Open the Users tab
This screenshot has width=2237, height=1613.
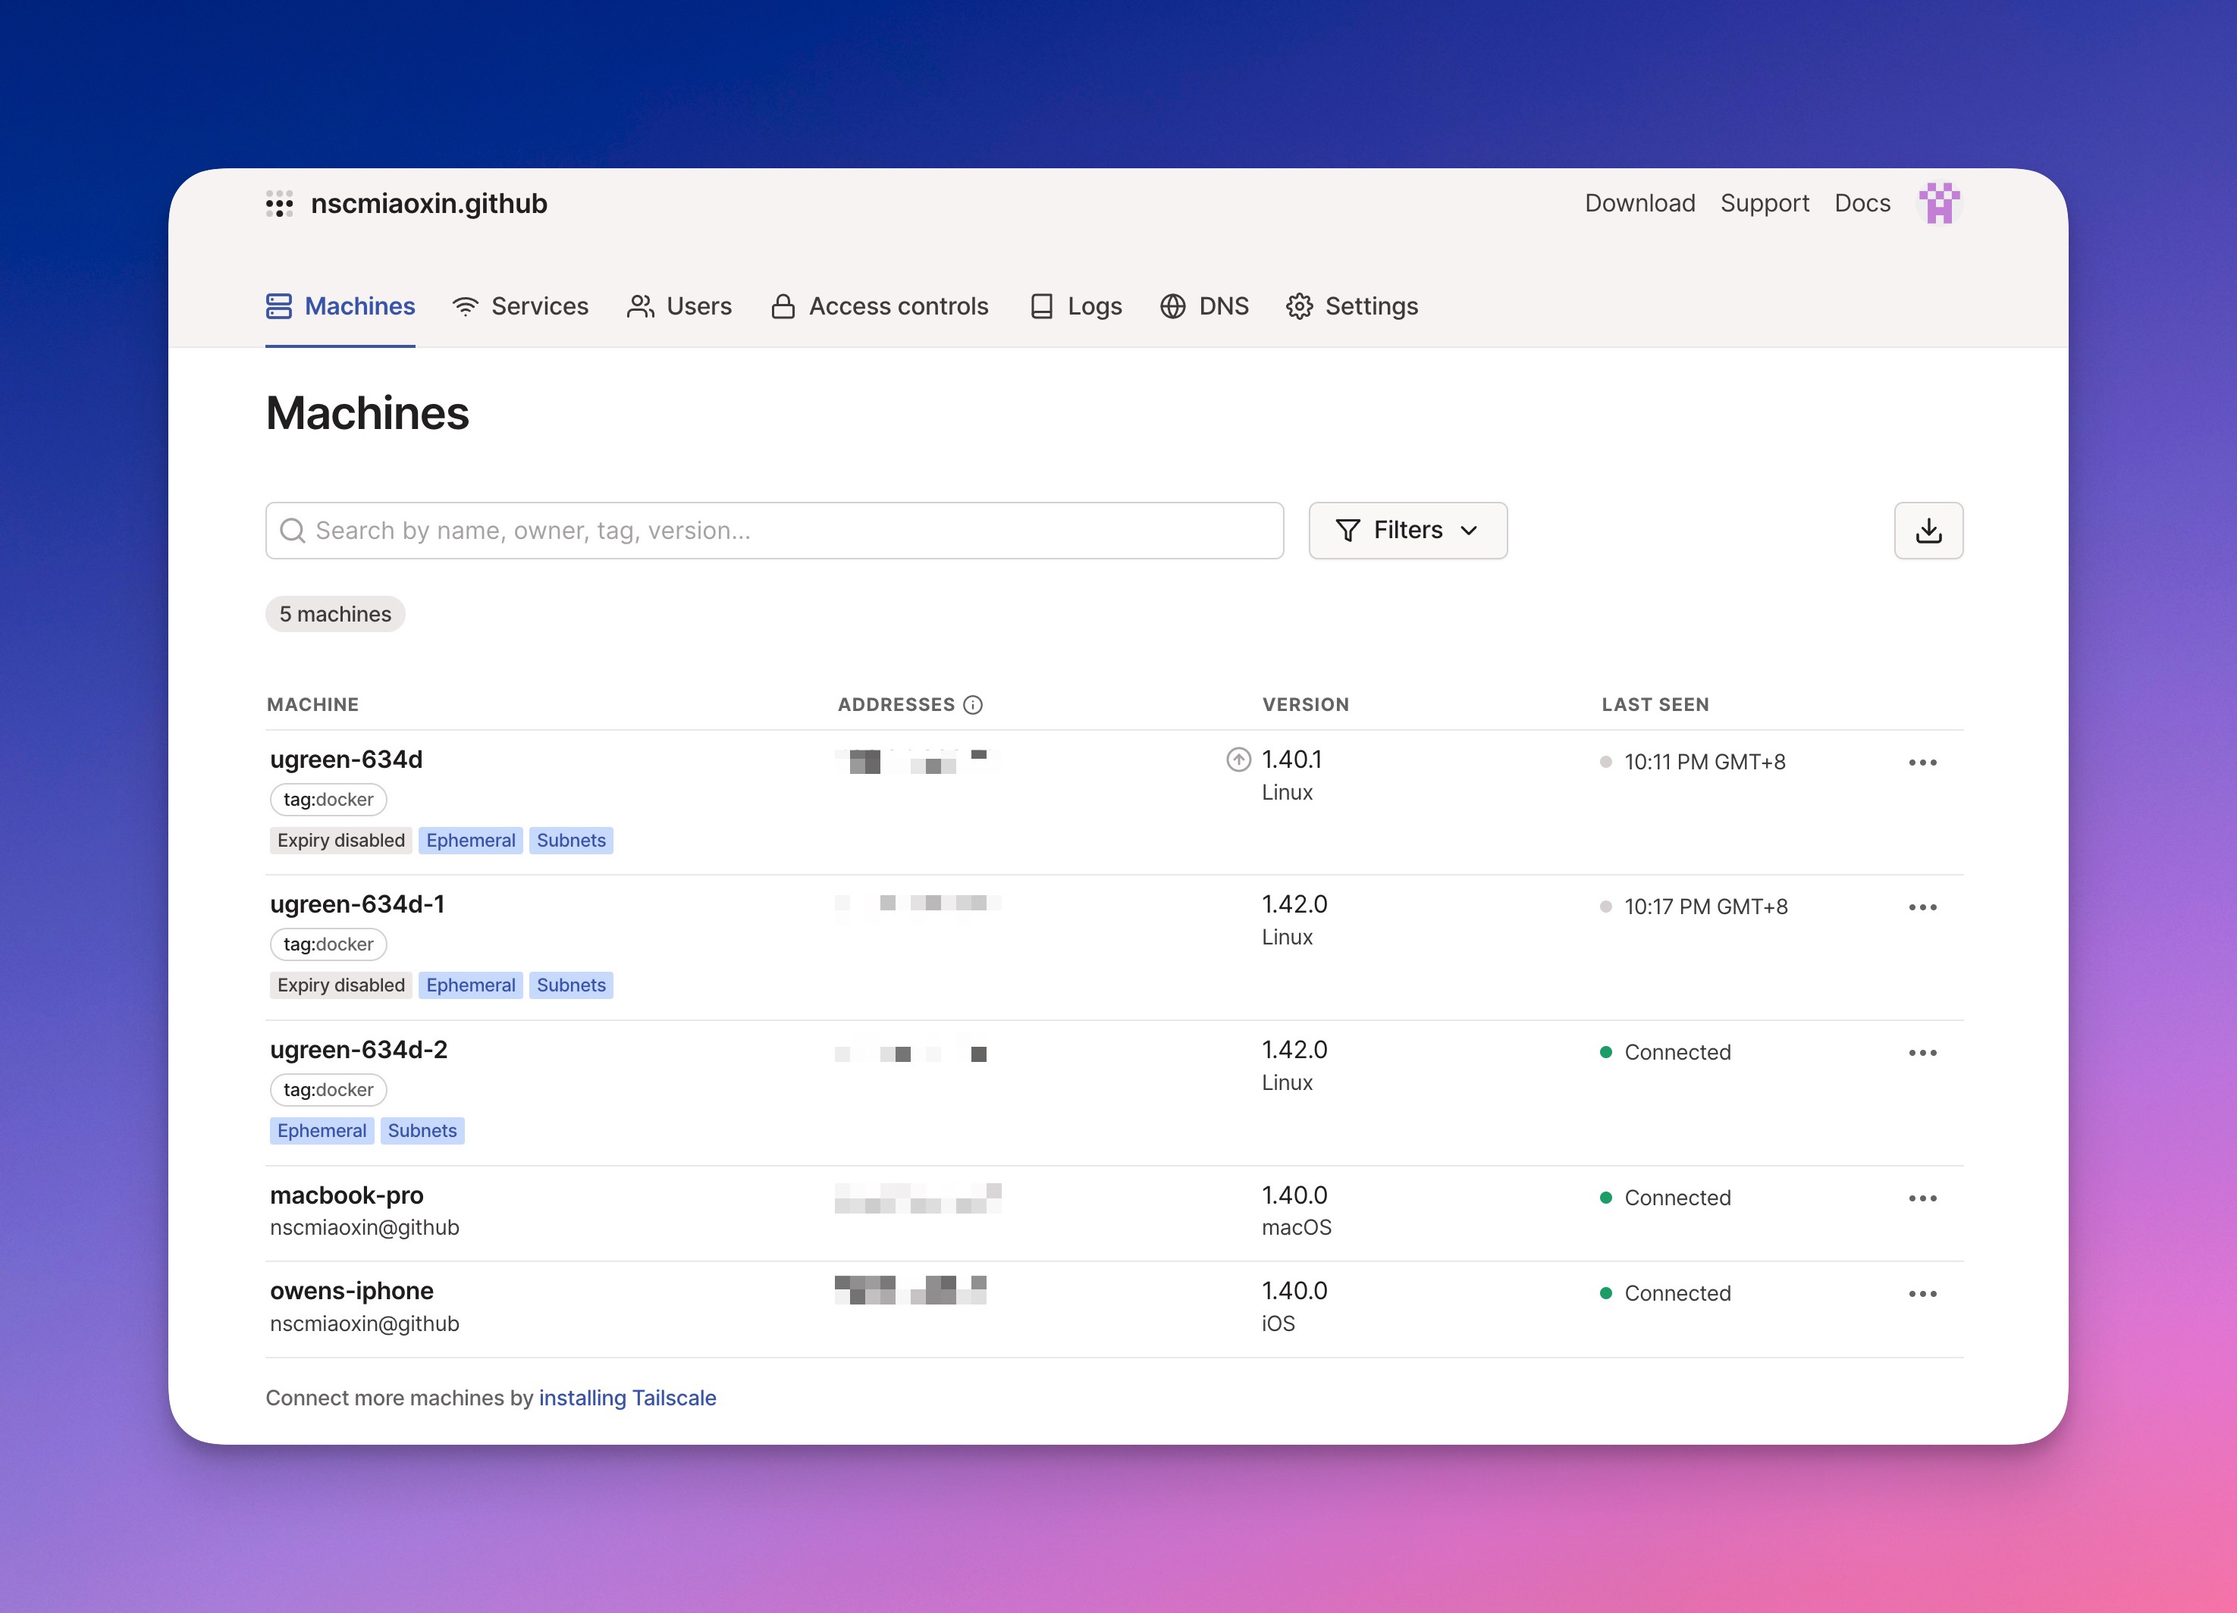(x=679, y=307)
